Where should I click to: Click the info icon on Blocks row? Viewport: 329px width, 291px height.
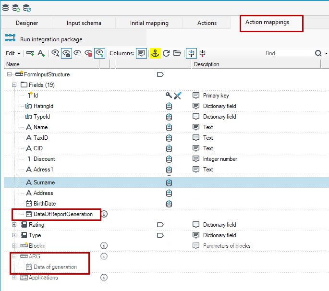pos(104,245)
